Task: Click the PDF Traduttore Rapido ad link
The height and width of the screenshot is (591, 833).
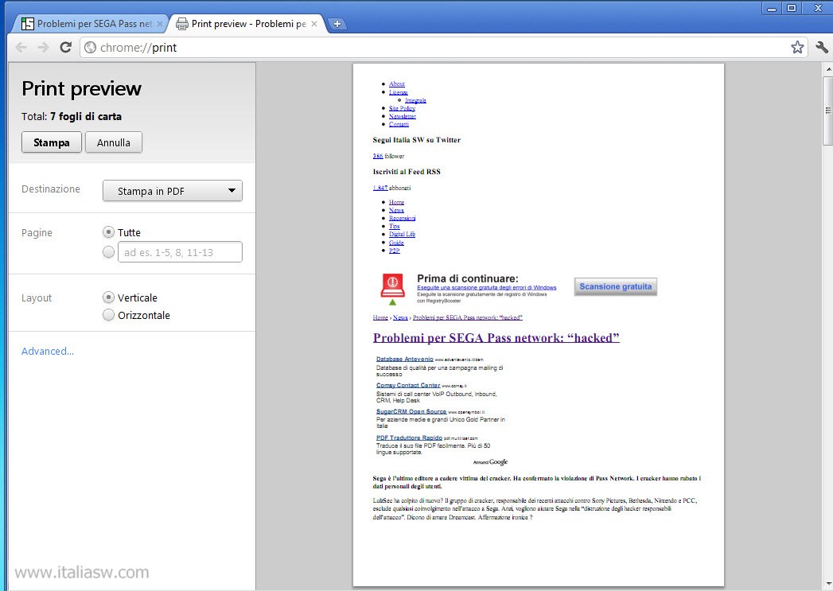Action: coord(409,437)
